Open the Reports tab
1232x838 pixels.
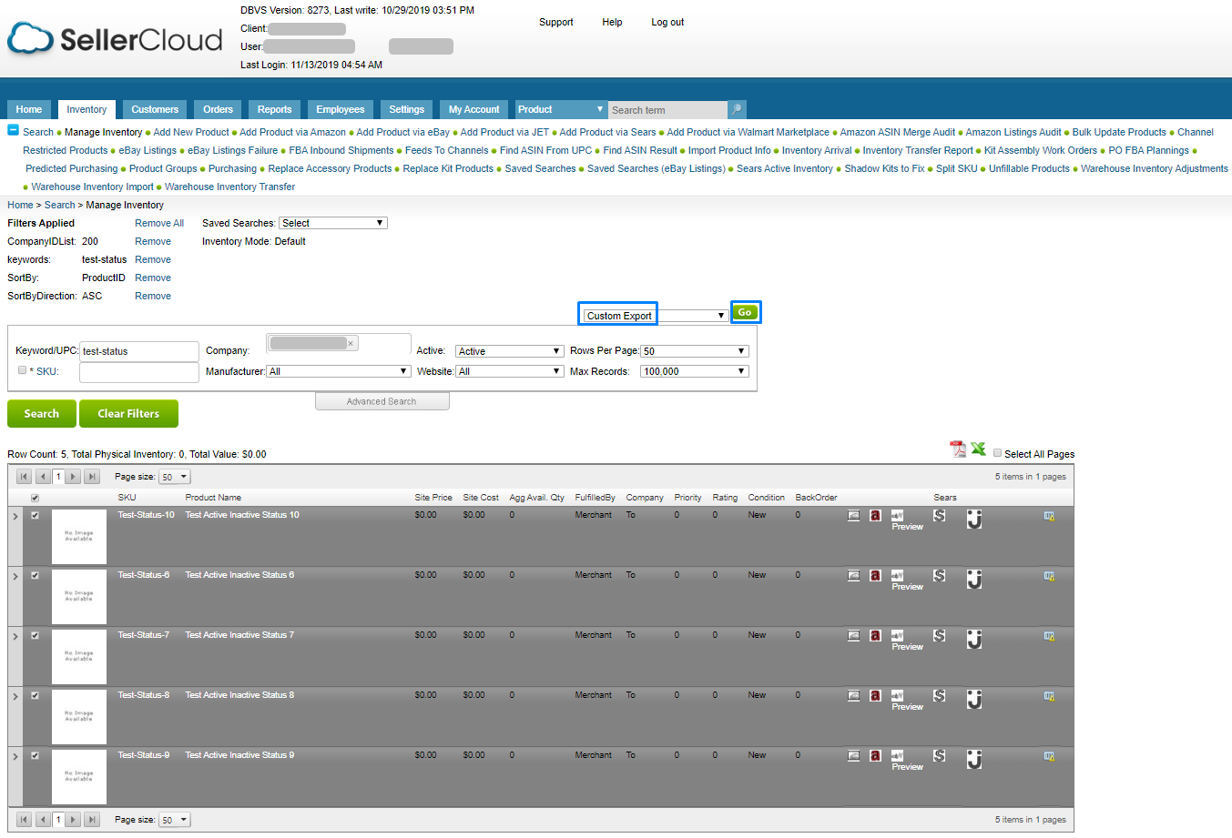pos(275,109)
